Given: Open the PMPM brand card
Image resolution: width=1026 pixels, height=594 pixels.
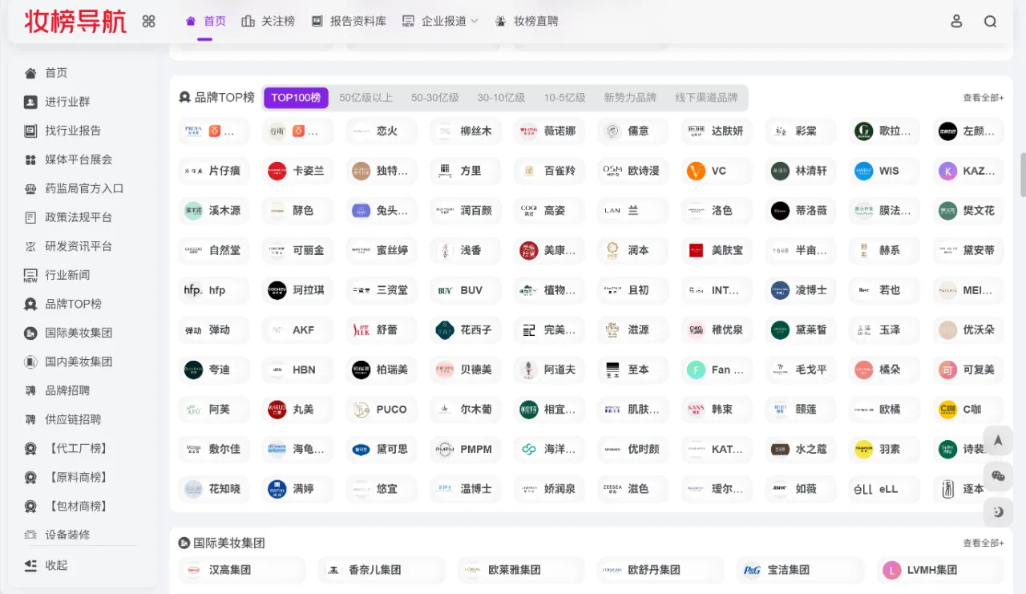Looking at the screenshot, I should (466, 449).
